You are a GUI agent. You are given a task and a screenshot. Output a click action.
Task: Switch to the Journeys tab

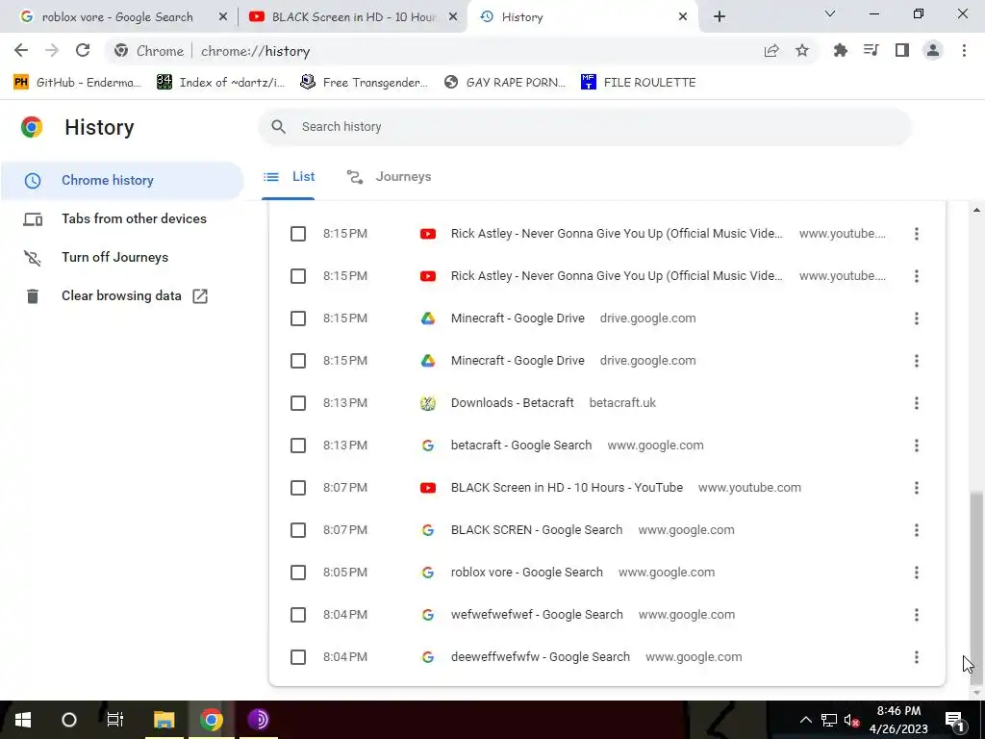(x=389, y=177)
